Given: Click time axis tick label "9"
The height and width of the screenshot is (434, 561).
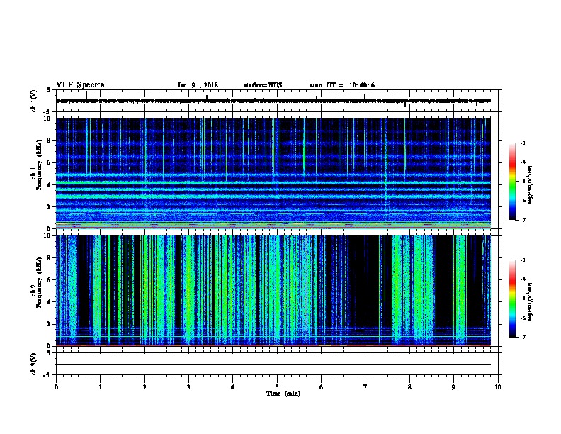Looking at the screenshot, I should (x=453, y=387).
